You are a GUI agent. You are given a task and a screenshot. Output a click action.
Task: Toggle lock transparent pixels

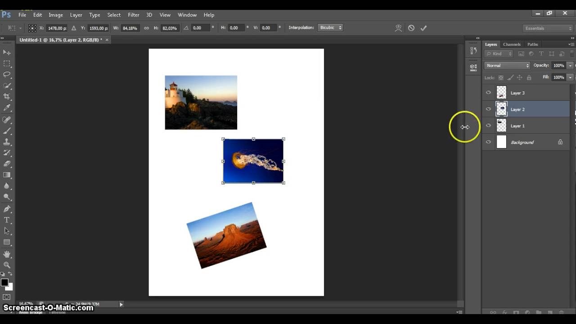point(501,77)
